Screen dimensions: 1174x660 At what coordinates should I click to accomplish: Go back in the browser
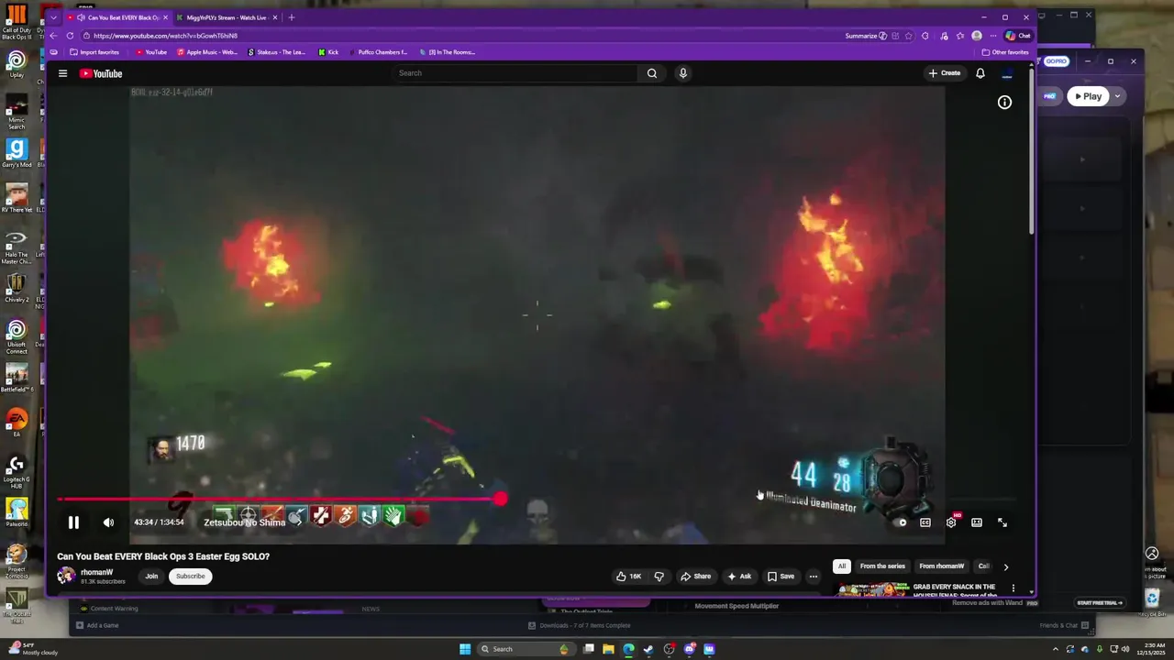click(x=53, y=36)
